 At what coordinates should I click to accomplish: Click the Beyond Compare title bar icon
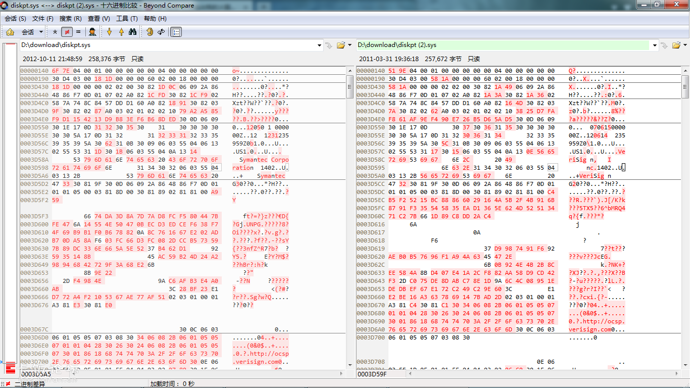tap(5, 5)
